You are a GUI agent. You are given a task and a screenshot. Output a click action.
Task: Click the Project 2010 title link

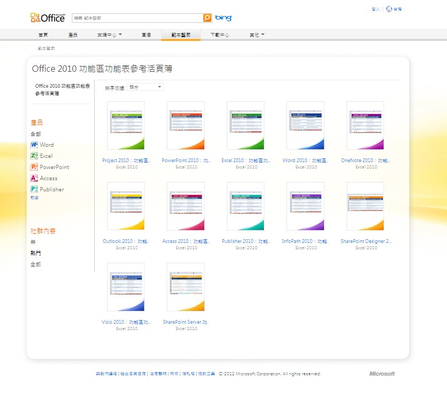[x=126, y=161]
